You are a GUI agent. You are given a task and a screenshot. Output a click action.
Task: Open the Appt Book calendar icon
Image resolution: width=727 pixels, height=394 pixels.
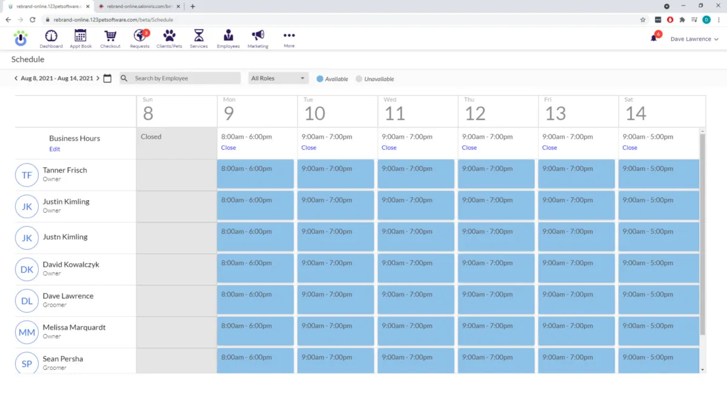coord(81,36)
